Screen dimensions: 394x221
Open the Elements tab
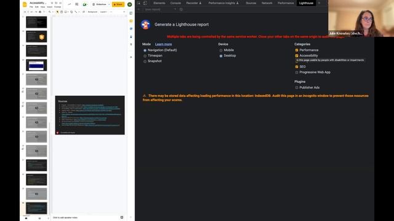[159, 3]
